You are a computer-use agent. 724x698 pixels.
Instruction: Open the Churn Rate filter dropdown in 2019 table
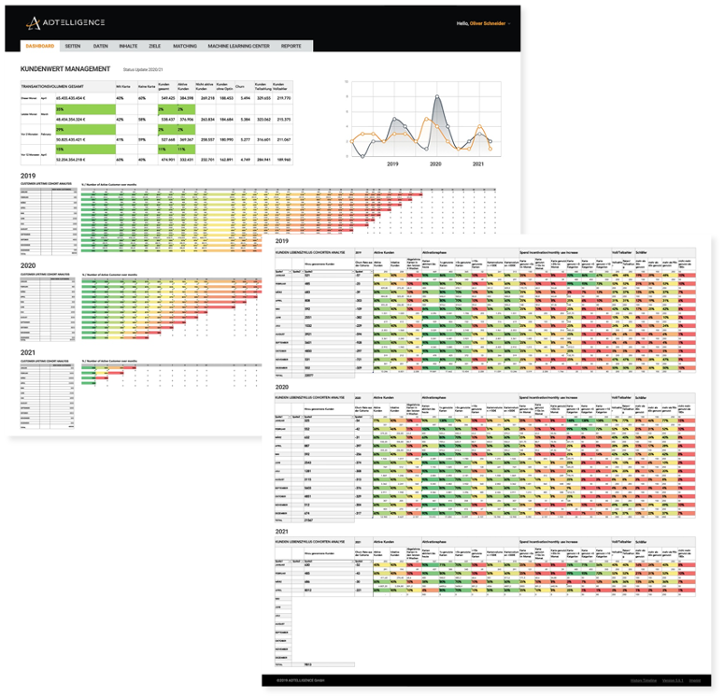tap(371, 272)
